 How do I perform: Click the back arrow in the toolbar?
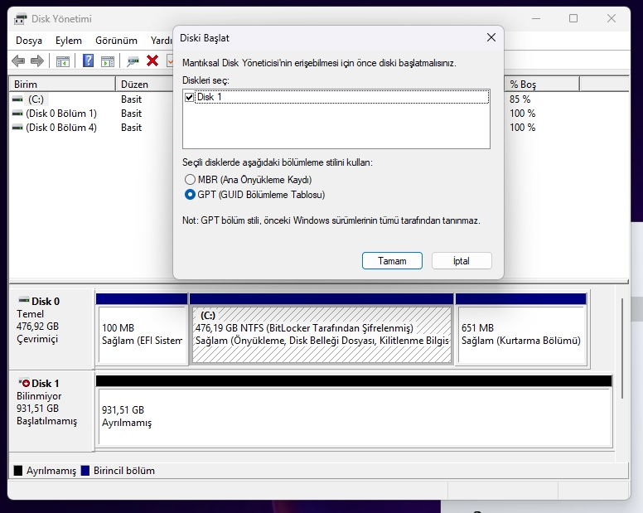[x=18, y=61]
